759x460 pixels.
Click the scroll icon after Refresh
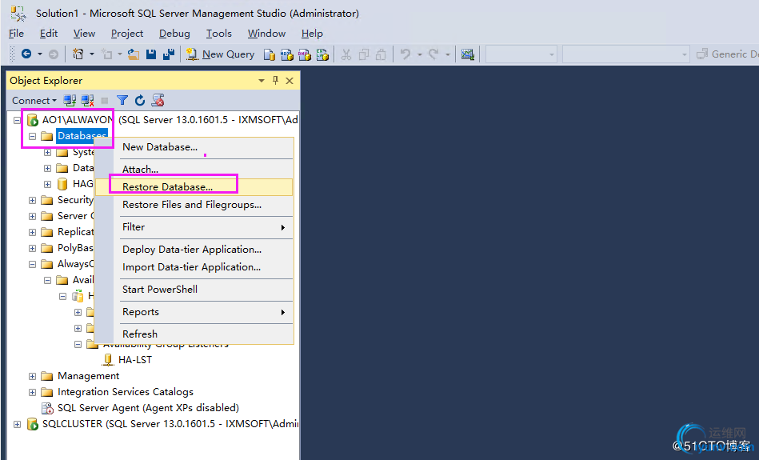158,100
